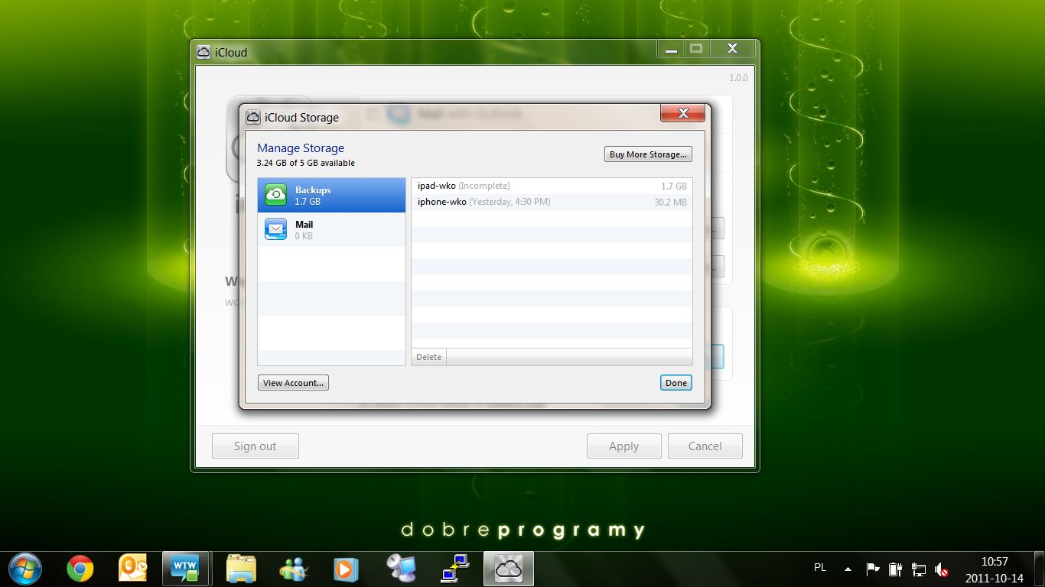The image size is (1045, 587).
Task: Open the Action Center flag tray icon
Action: [x=872, y=569]
